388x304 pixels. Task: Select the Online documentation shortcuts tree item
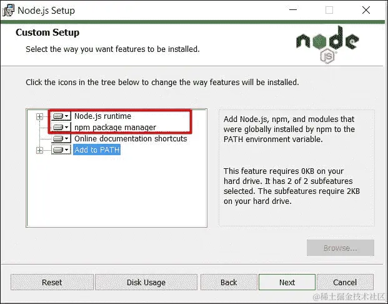click(x=131, y=138)
